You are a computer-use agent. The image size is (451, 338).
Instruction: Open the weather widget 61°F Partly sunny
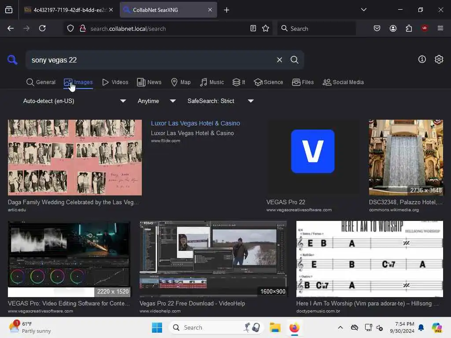tap(30, 327)
